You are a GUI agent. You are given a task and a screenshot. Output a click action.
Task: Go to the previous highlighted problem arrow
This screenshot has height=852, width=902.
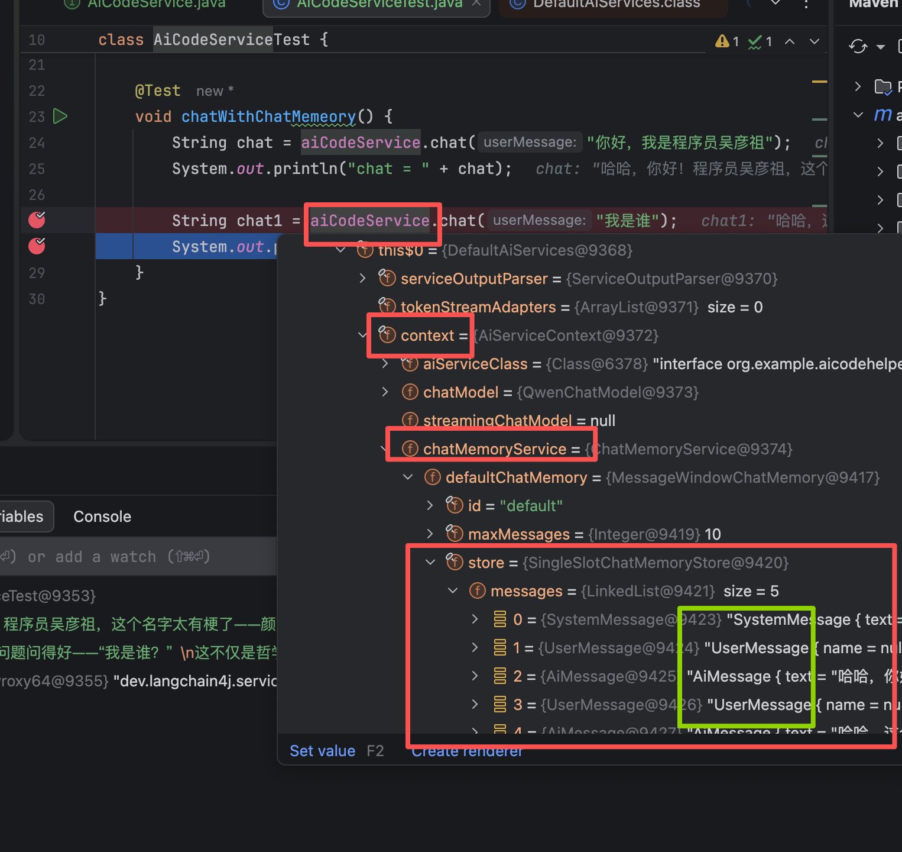click(x=790, y=41)
